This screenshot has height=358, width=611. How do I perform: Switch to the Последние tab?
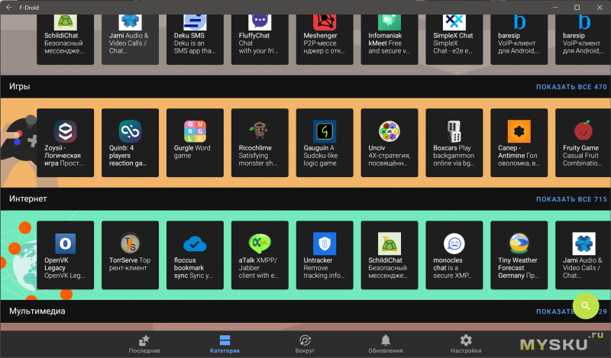tap(144, 344)
